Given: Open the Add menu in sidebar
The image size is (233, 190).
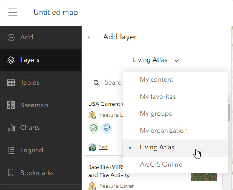Looking at the screenshot, I should click(x=41, y=37).
